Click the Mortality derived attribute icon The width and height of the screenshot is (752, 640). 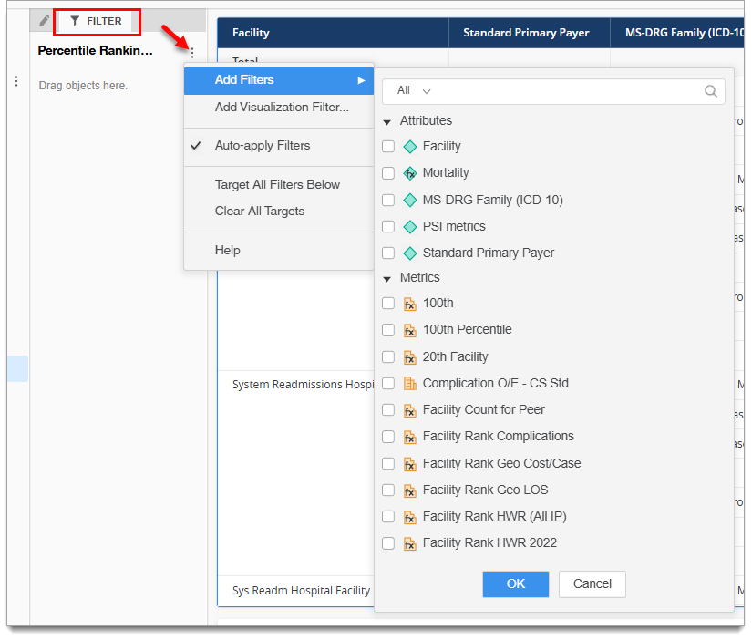click(410, 173)
